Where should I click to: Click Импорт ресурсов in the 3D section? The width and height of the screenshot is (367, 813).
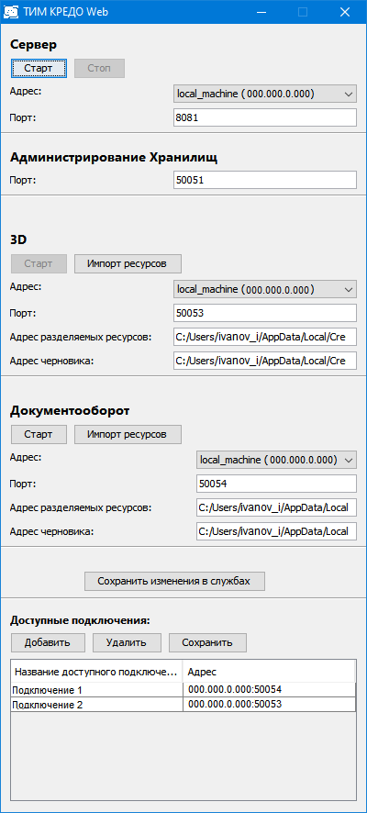tap(128, 263)
